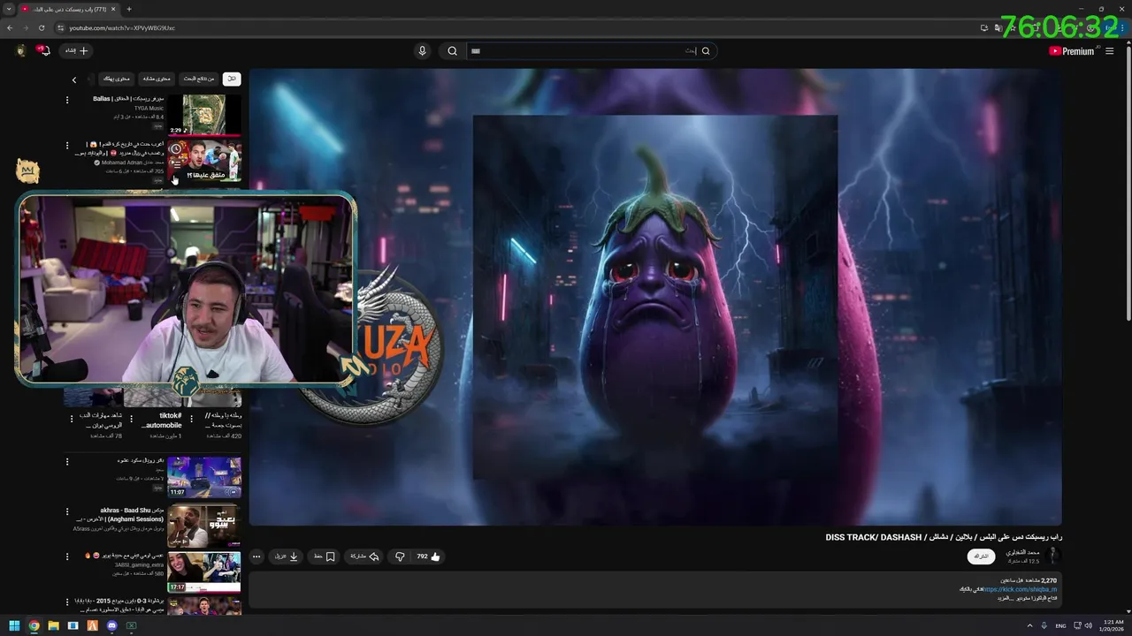Open options menu for Mohamad Adnan video
1132x636 pixels.
67,145
